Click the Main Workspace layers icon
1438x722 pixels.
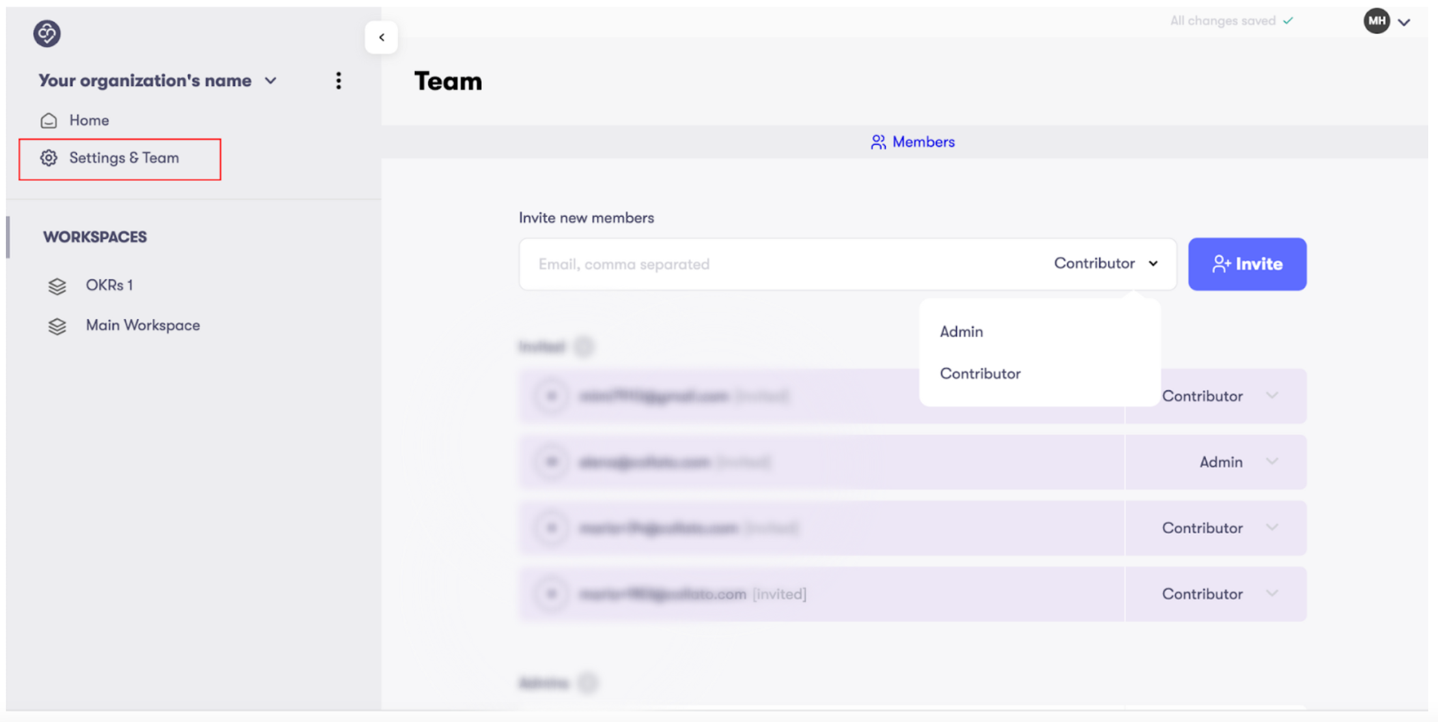tap(57, 326)
